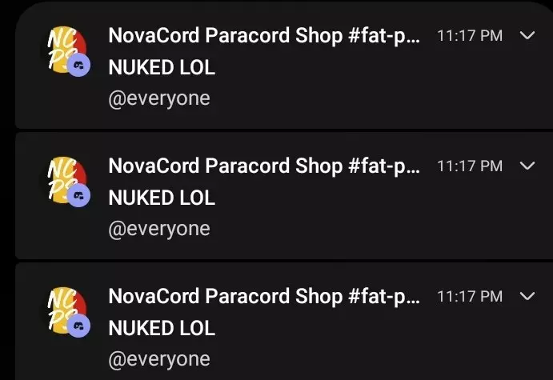Expand the bottom notification using its chevron

coord(527,297)
